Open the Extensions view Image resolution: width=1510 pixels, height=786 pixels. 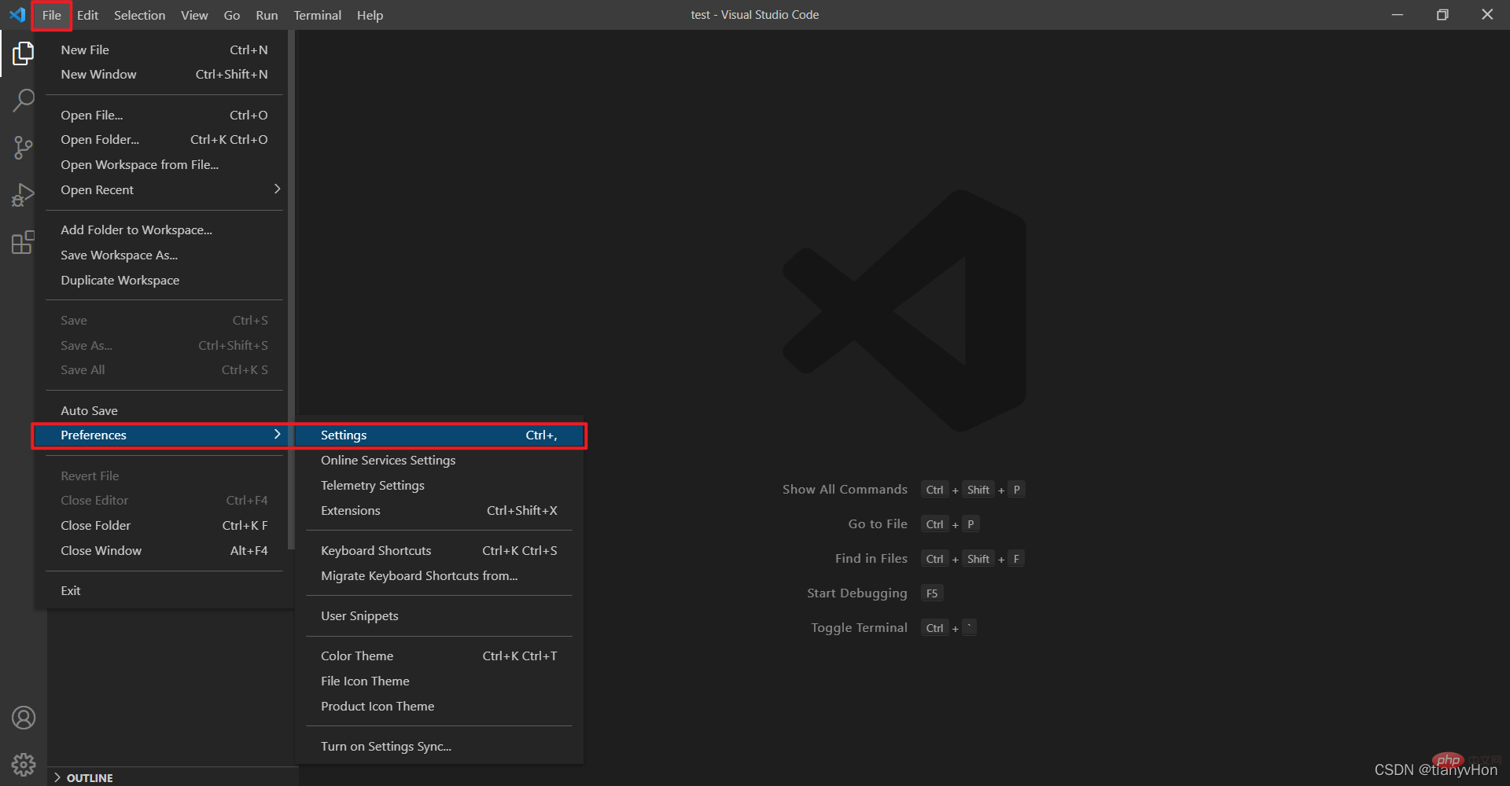pyautogui.click(x=23, y=242)
